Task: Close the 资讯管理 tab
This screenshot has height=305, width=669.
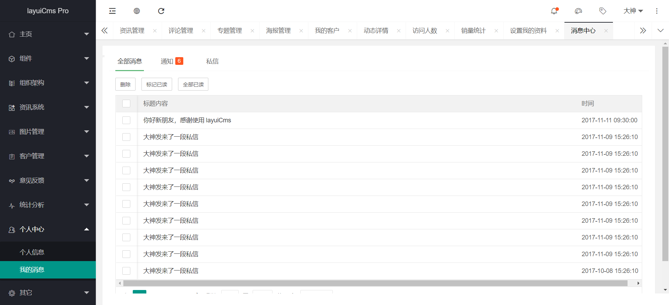Action: pyautogui.click(x=155, y=31)
